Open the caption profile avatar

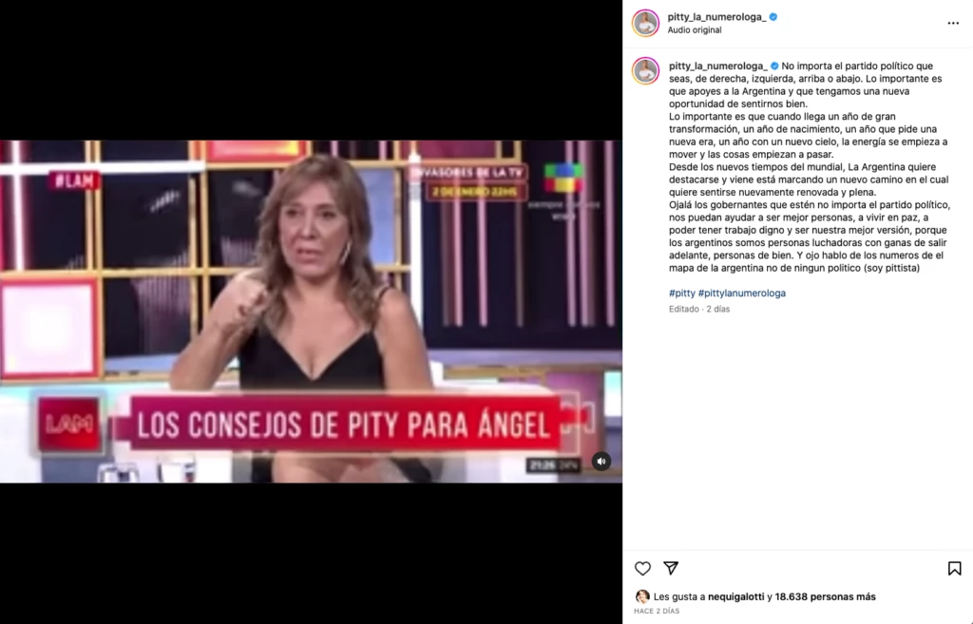click(645, 70)
